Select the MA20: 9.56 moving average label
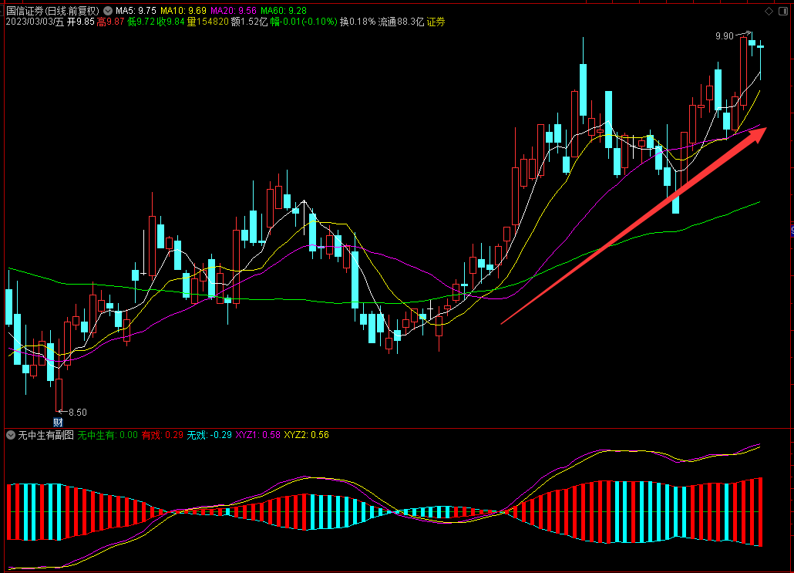Screen dimensions: 794x573 pyautogui.click(x=234, y=11)
